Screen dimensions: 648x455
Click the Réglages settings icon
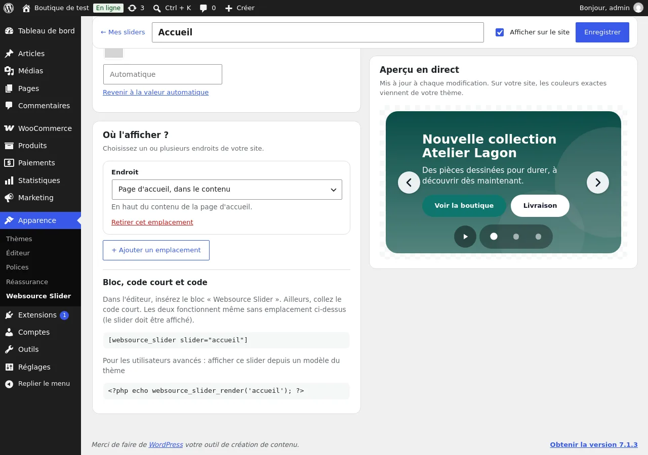(x=9, y=367)
